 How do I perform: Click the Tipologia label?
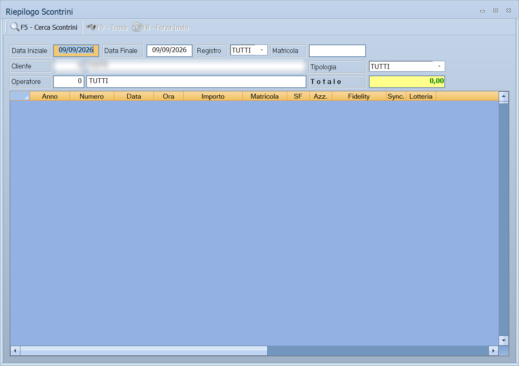(337, 67)
